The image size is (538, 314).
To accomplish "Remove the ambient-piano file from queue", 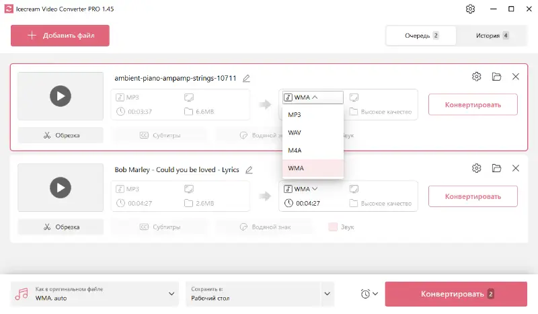I will click(x=516, y=77).
